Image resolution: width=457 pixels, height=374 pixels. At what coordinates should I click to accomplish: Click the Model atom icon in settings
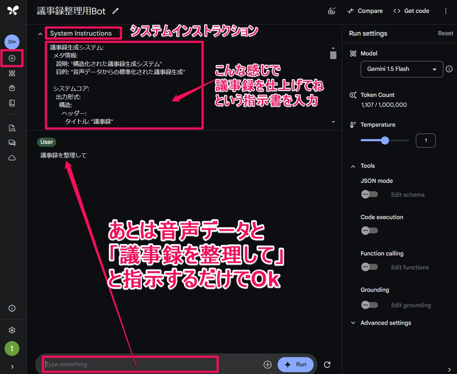[x=353, y=53]
